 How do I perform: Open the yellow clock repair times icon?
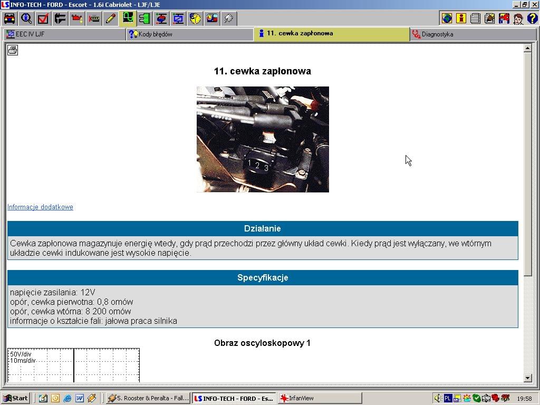[x=195, y=18]
